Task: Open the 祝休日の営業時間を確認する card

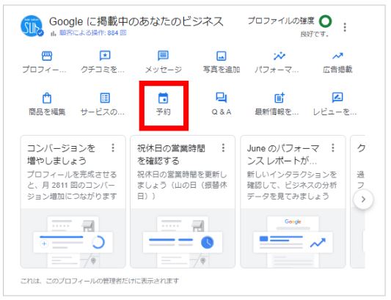Action: [183, 202]
